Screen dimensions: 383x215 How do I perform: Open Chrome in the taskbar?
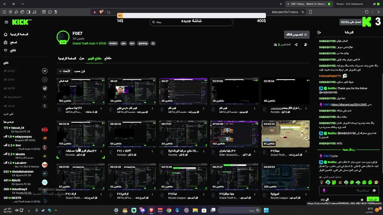point(169,210)
